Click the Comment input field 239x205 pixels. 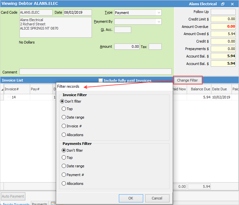pyautogui.click(x=95, y=72)
